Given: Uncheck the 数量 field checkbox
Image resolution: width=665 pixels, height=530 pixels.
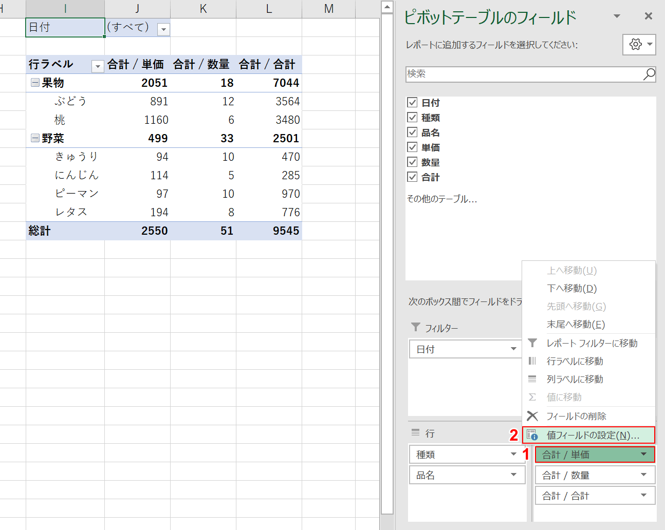Looking at the screenshot, I should (x=412, y=162).
